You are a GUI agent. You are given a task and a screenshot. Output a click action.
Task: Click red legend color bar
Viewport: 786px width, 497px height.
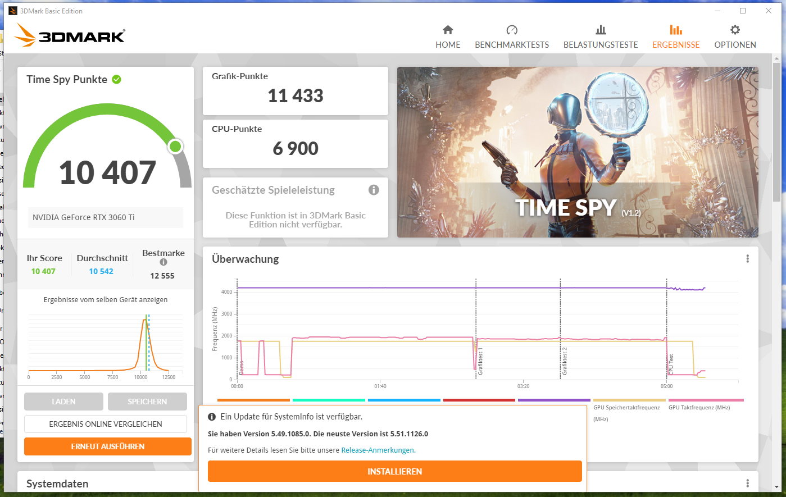coord(479,400)
